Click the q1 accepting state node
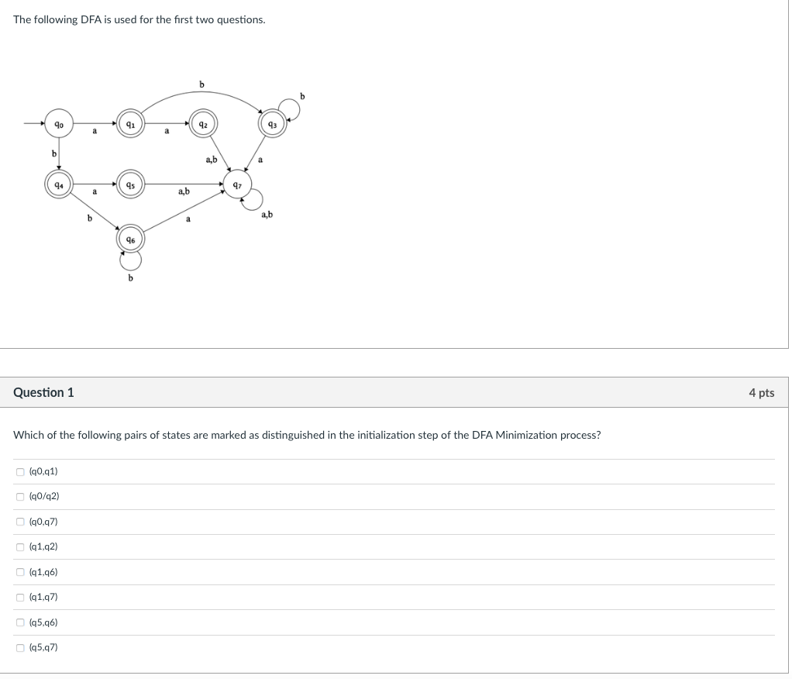 tap(131, 124)
